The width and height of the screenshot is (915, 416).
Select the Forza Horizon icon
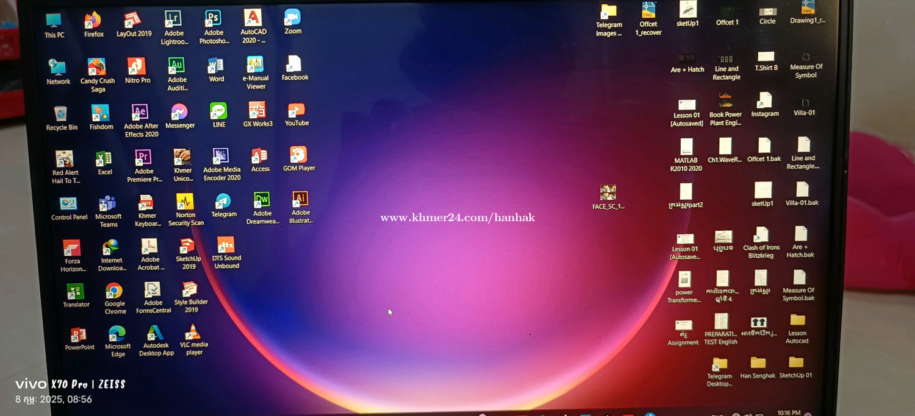tap(73, 256)
